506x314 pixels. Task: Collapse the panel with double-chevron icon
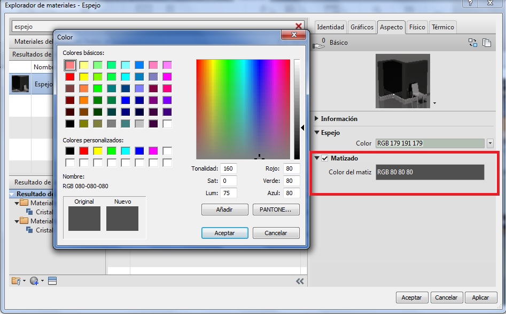pos(300,281)
